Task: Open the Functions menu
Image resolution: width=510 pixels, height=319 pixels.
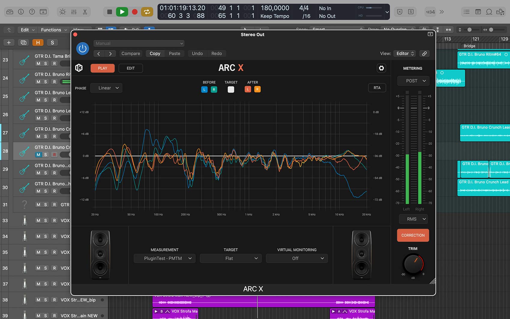Action: (x=51, y=30)
